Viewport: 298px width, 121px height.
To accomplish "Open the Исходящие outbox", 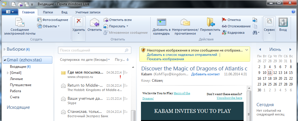I will coord(18,107).
